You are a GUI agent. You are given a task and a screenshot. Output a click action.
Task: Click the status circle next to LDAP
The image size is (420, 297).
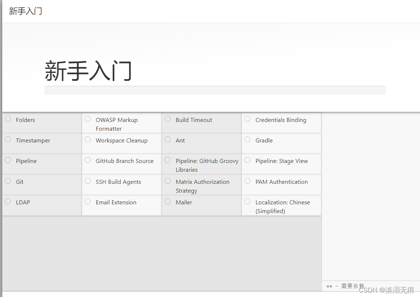click(x=8, y=201)
